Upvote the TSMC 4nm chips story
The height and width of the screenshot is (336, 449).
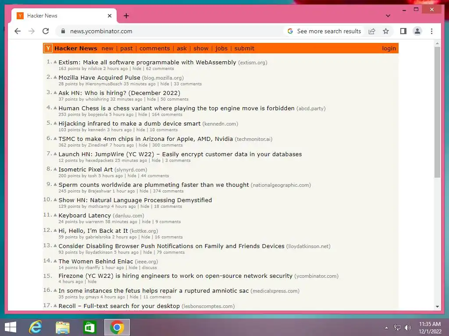tap(55, 138)
